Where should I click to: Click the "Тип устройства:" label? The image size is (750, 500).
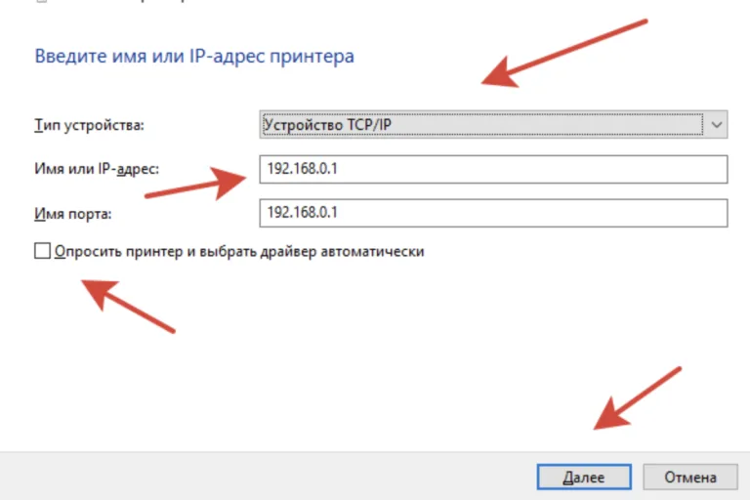89,125
